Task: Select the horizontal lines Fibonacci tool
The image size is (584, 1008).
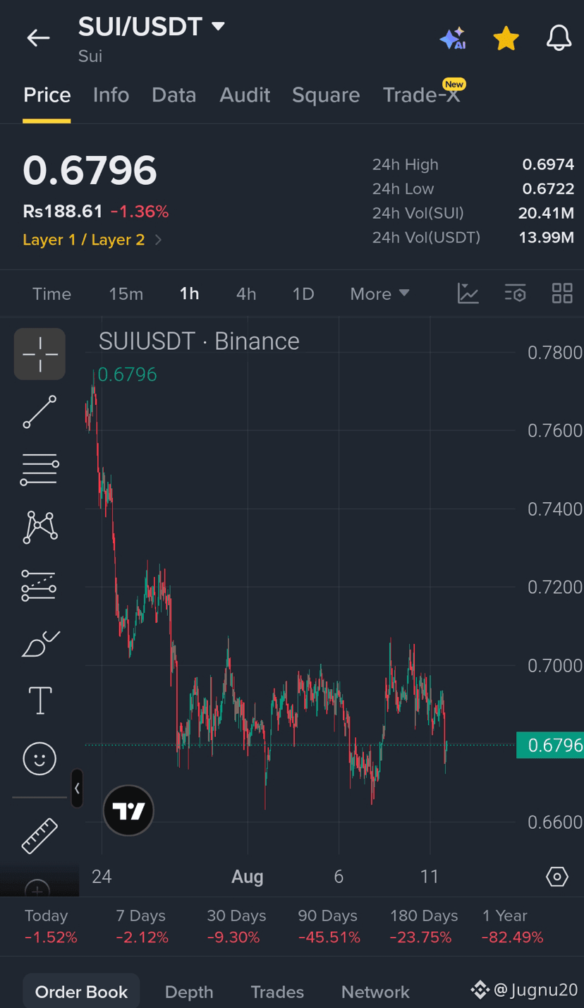Action: (39, 469)
